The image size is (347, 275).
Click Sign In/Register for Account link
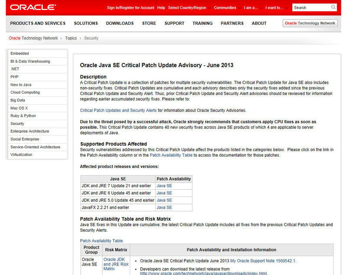130,7
